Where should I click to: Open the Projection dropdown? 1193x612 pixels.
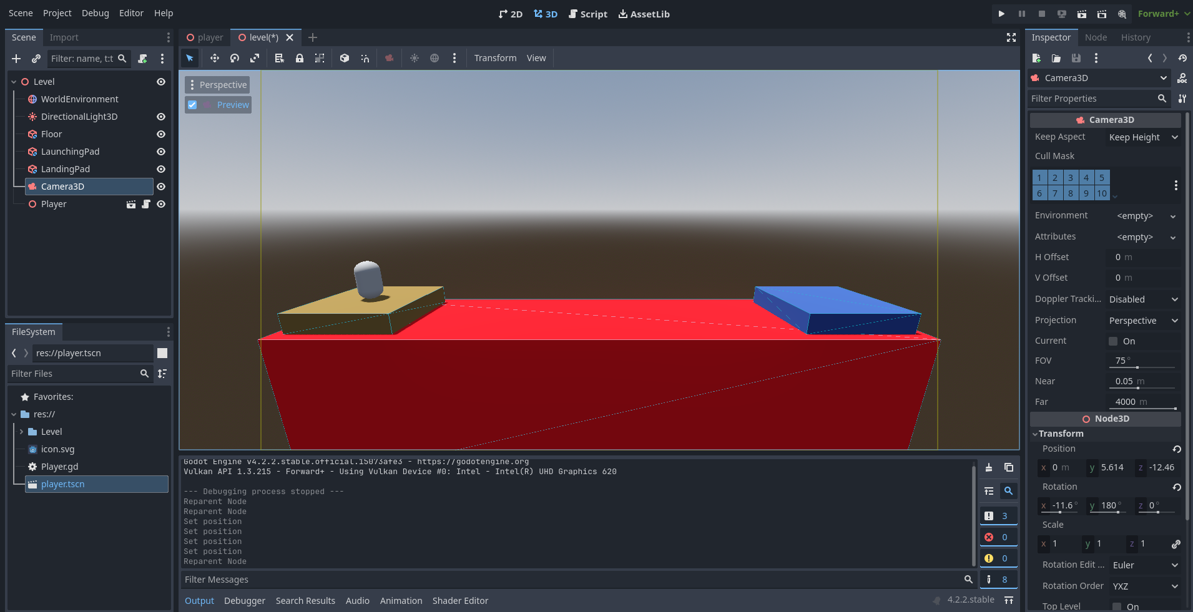[1143, 321]
